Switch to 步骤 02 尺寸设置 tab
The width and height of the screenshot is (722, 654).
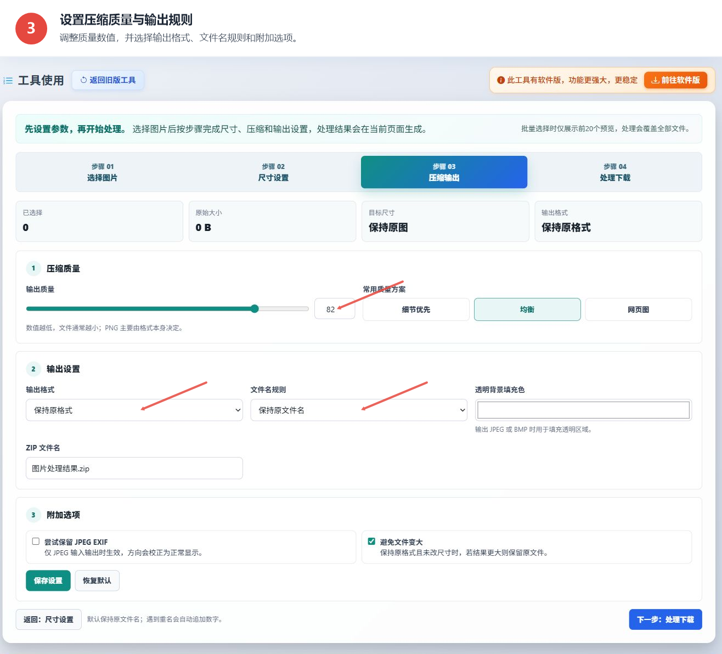273,172
